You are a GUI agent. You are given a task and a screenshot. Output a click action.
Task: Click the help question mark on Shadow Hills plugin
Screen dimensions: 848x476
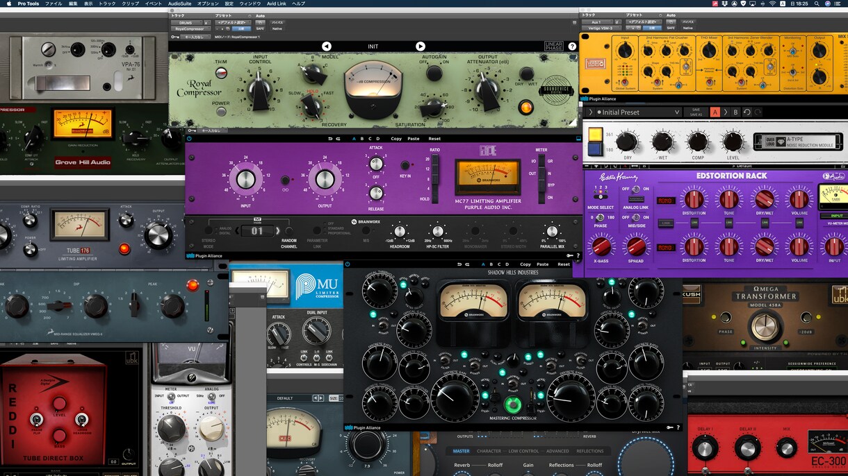[678, 427]
